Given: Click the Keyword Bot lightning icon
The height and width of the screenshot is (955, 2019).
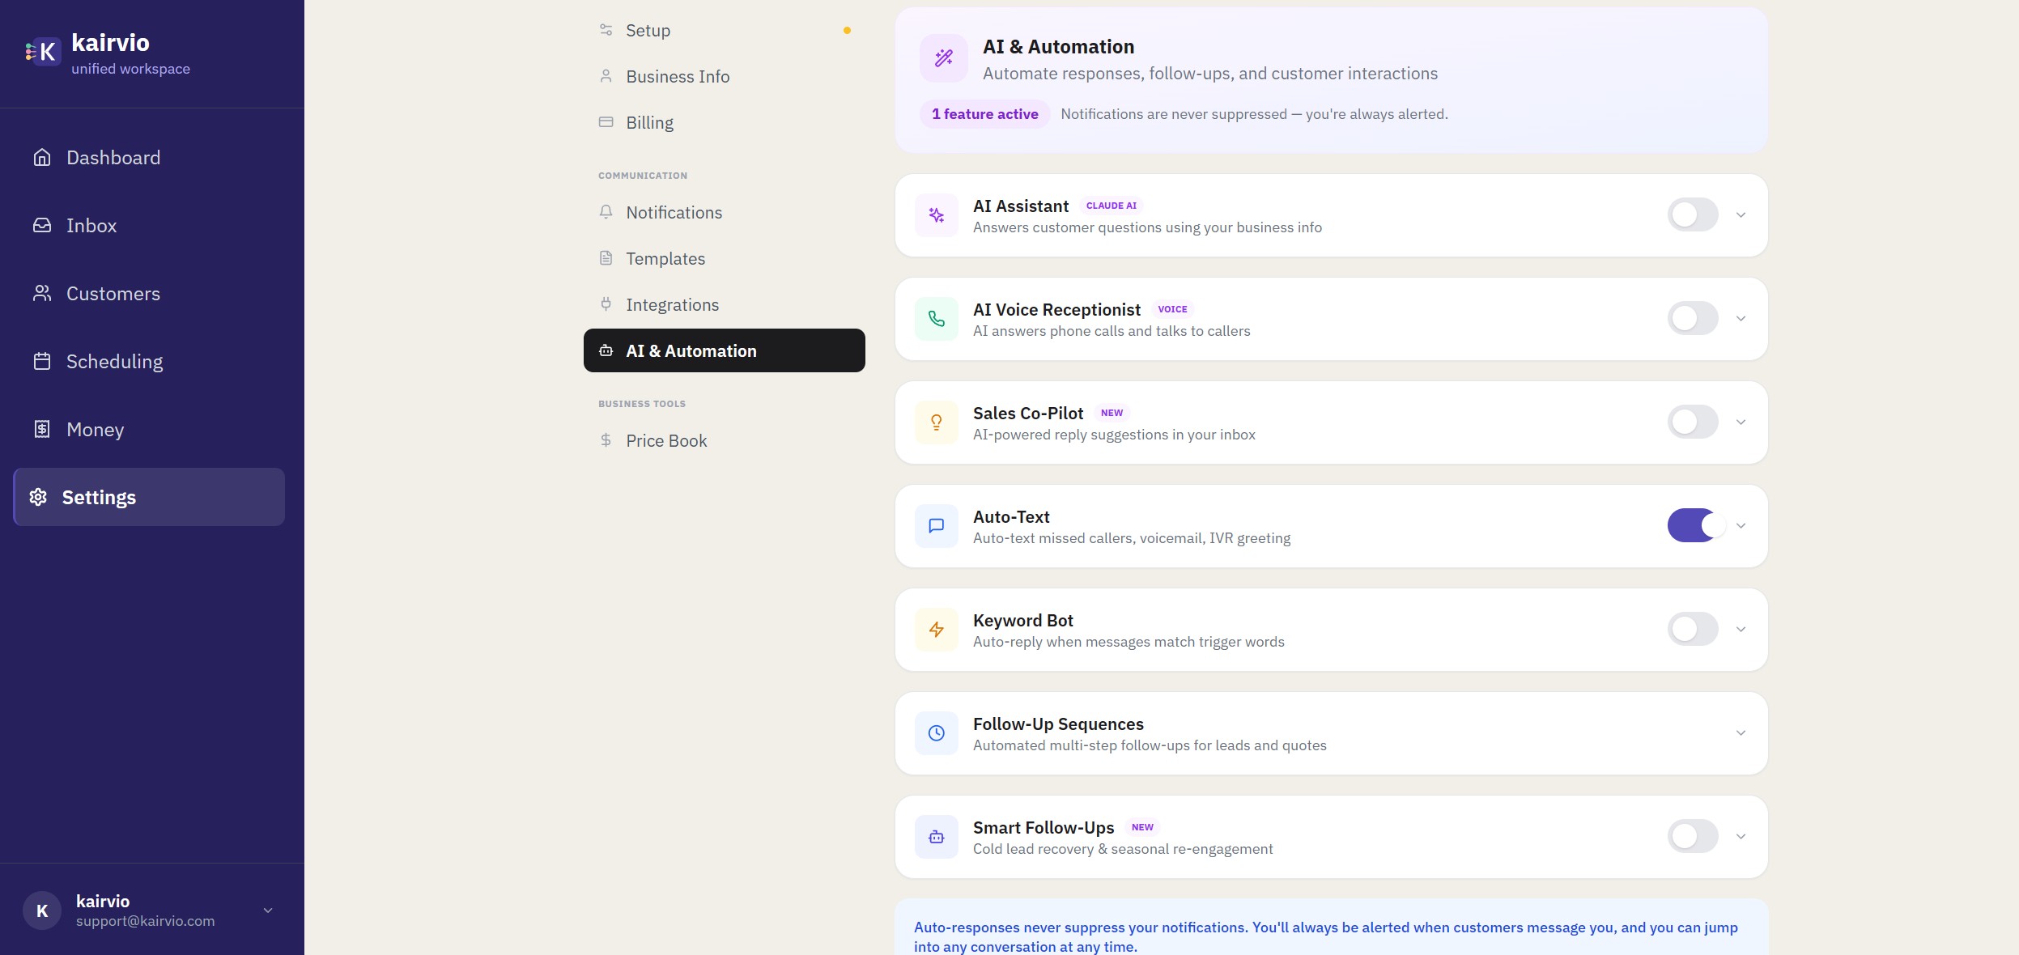Looking at the screenshot, I should (937, 630).
